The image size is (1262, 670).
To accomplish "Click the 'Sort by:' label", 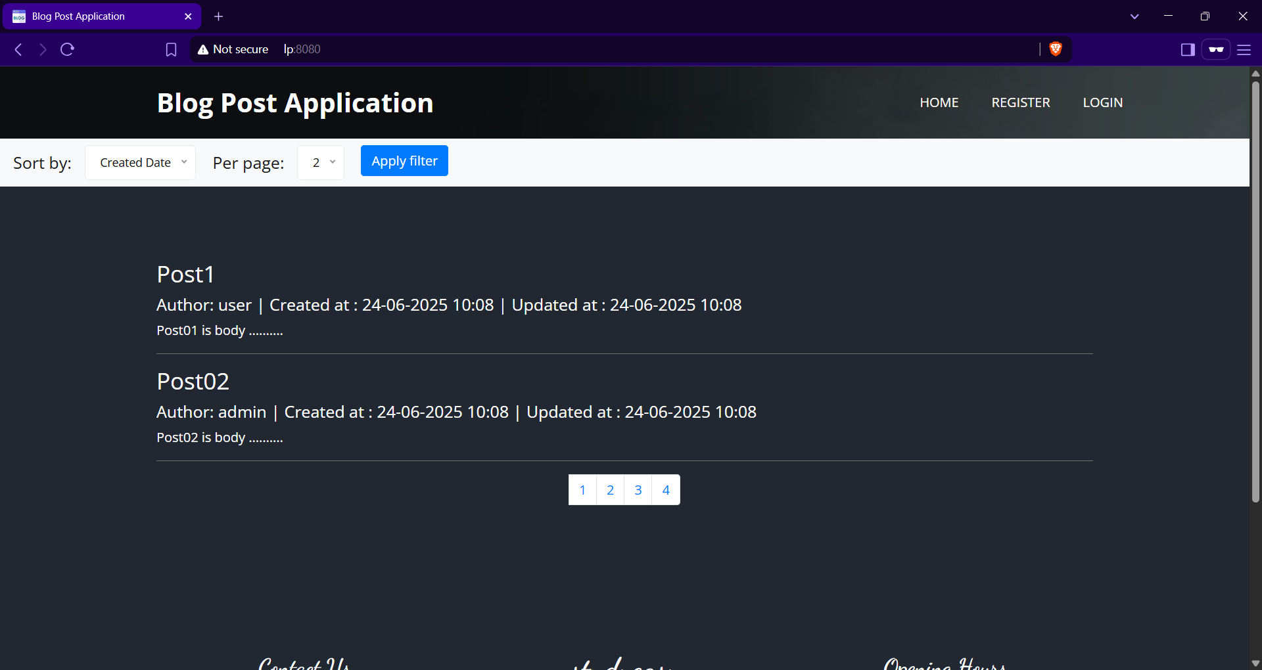I will point(42,163).
